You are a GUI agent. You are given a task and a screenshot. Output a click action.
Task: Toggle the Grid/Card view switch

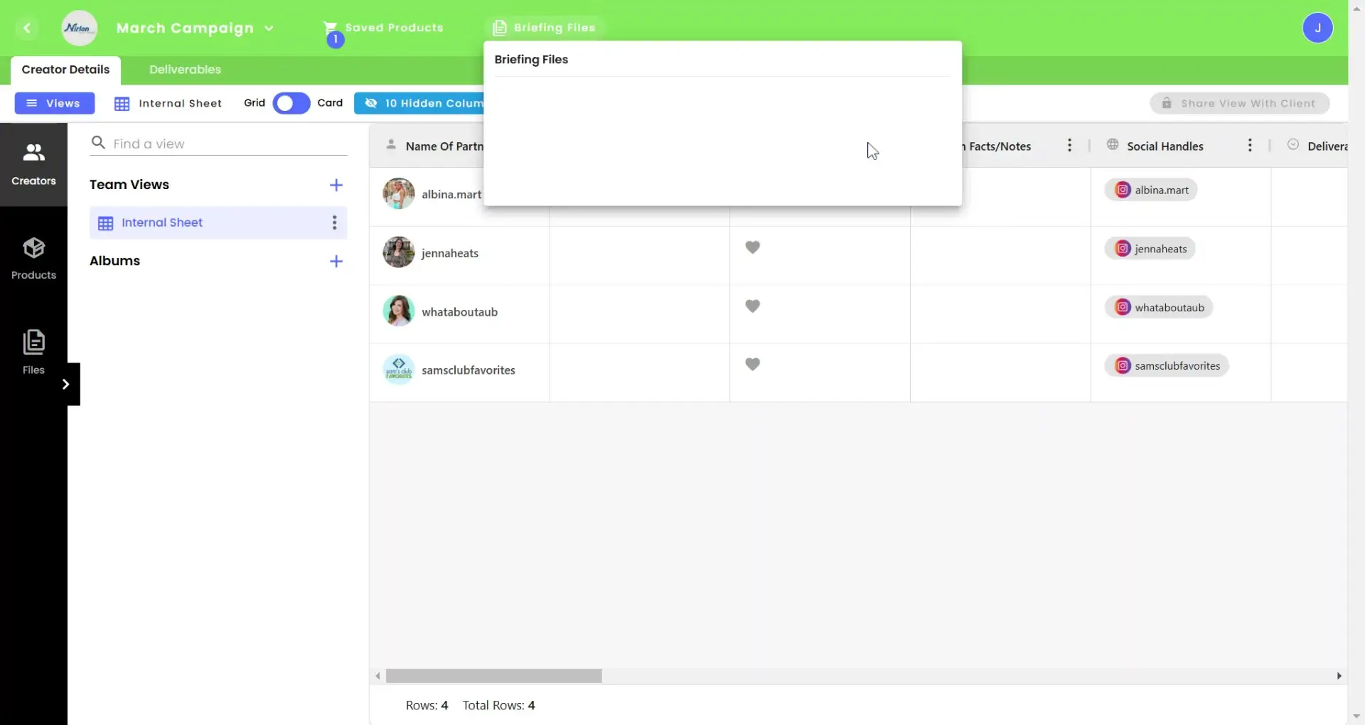pyautogui.click(x=291, y=103)
